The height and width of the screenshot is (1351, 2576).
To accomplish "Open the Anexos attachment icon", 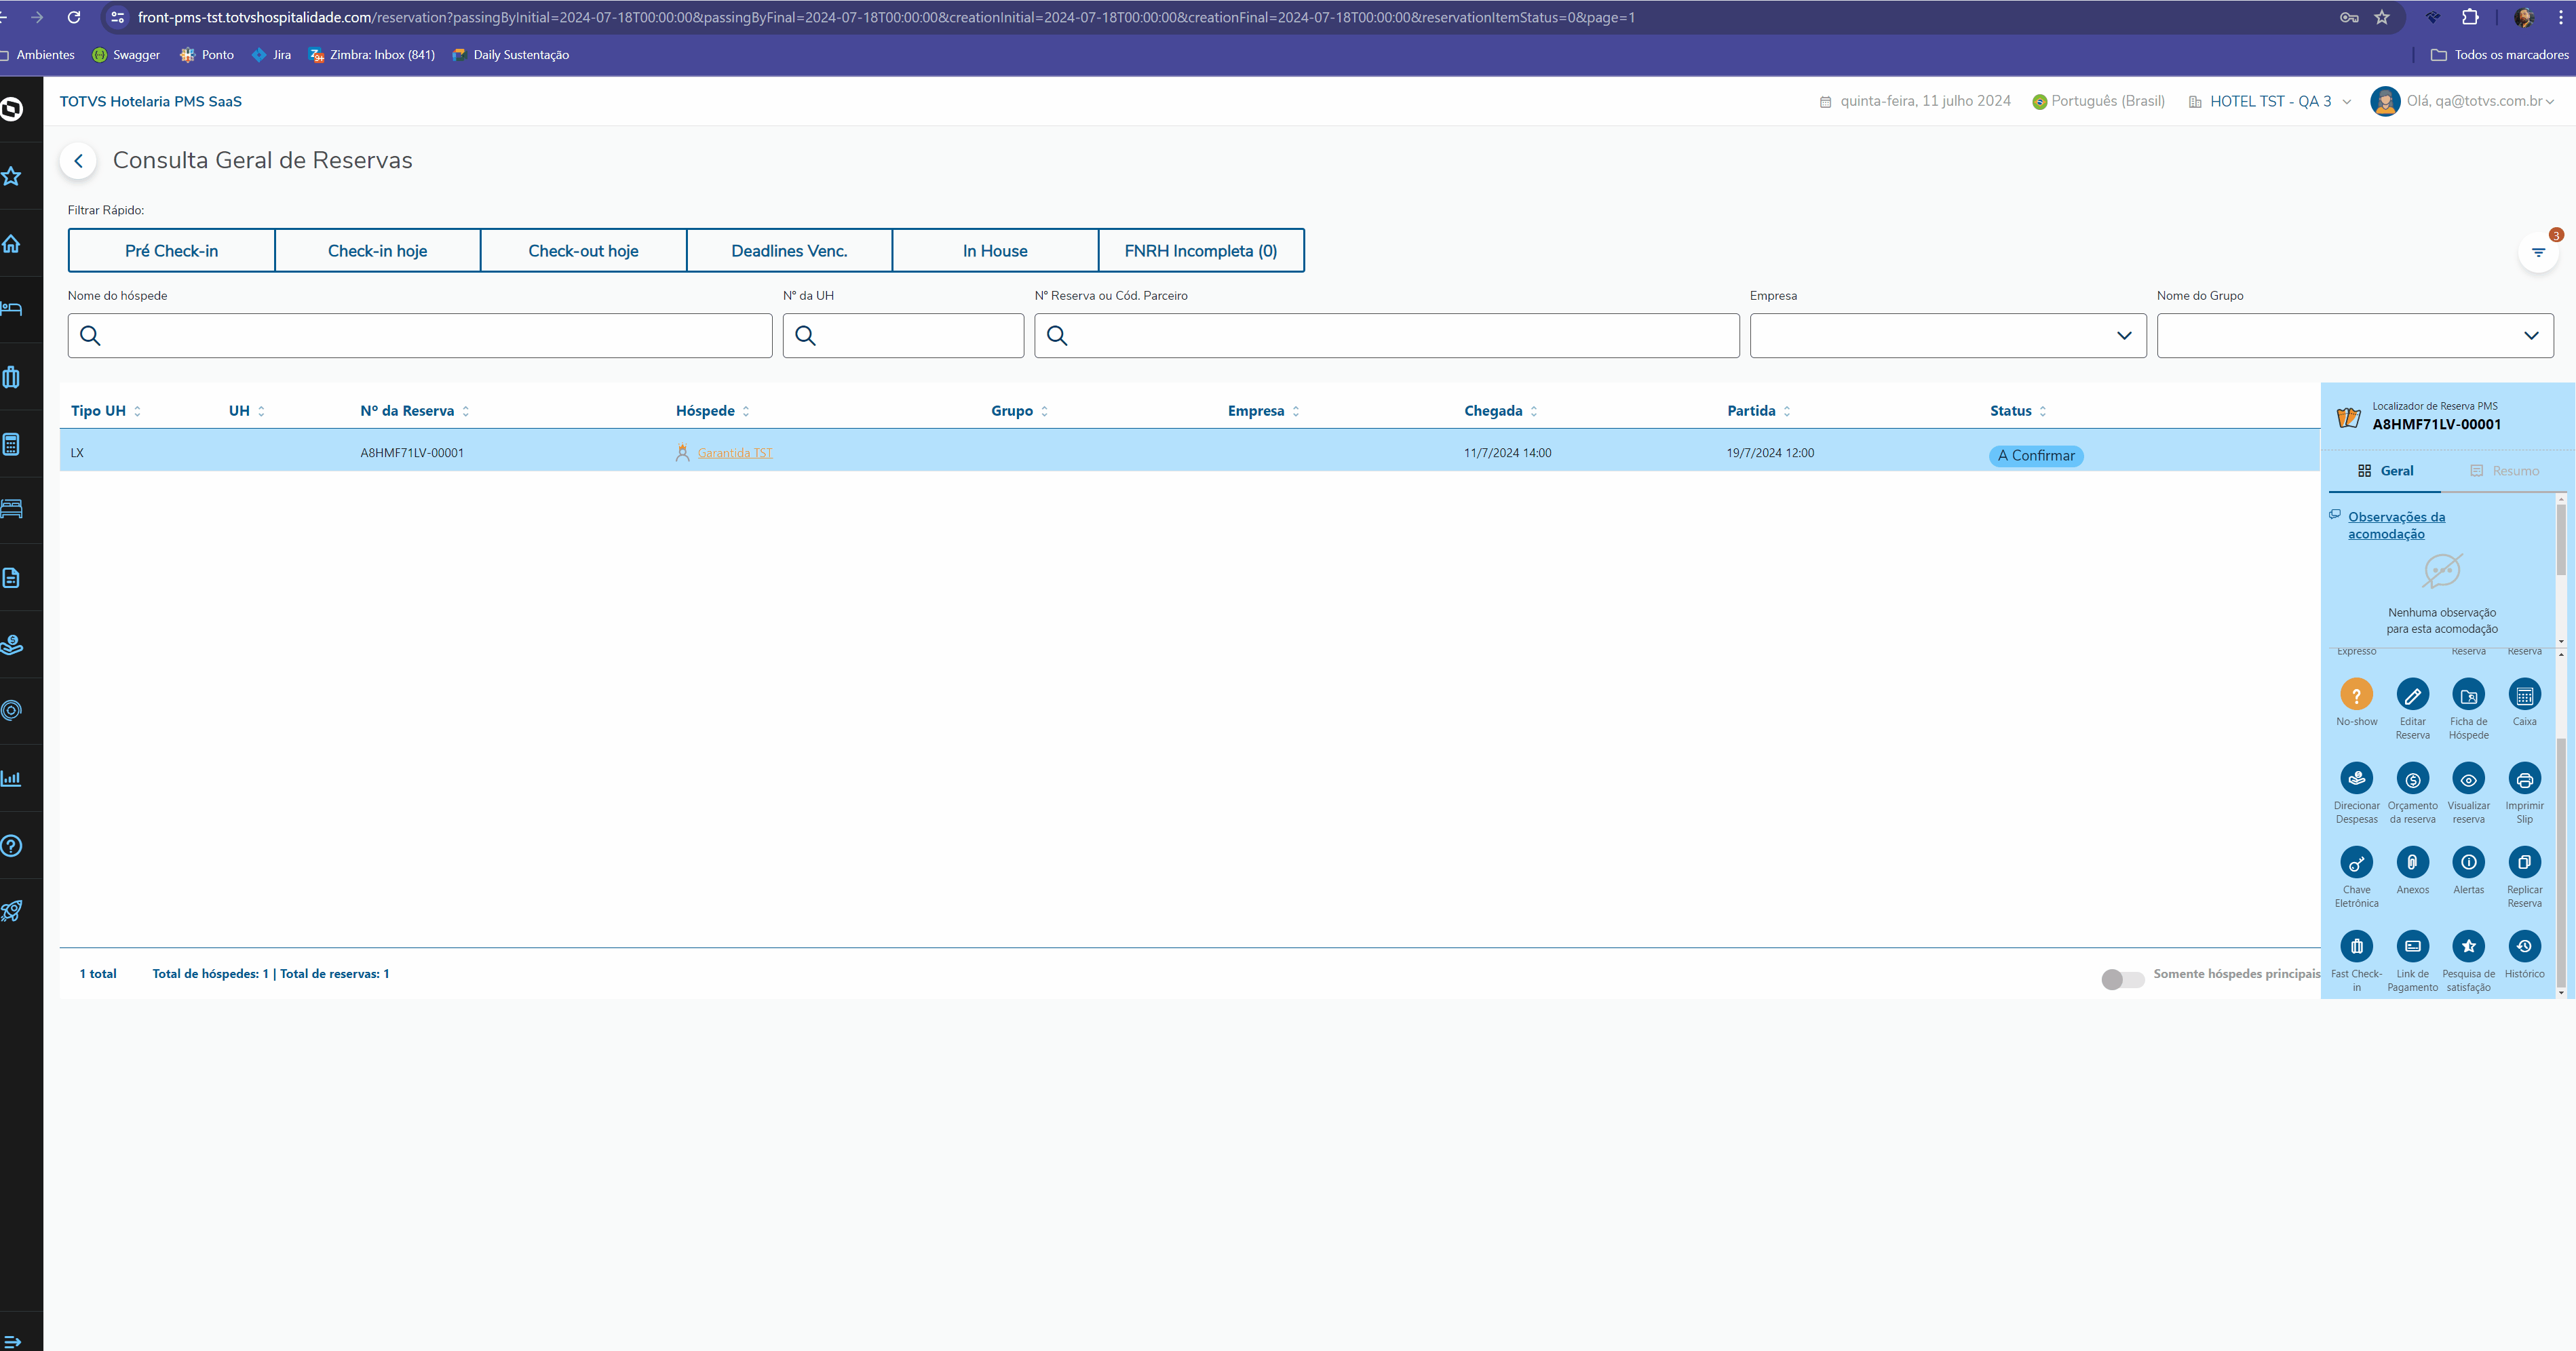I will pos(2412,863).
